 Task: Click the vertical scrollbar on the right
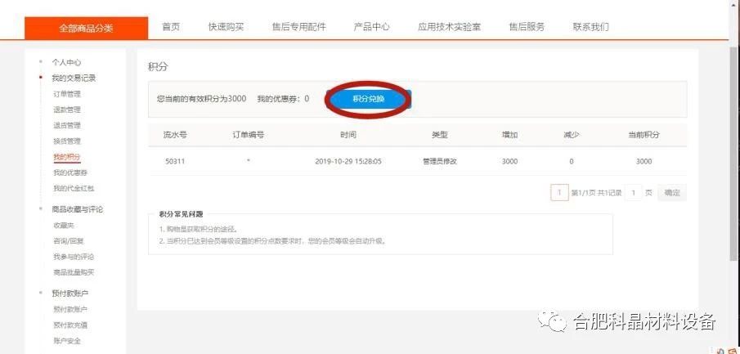click(735, 151)
